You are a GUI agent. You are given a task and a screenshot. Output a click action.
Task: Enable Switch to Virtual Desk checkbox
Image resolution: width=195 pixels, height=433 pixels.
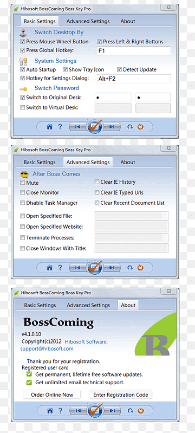click(x=22, y=107)
